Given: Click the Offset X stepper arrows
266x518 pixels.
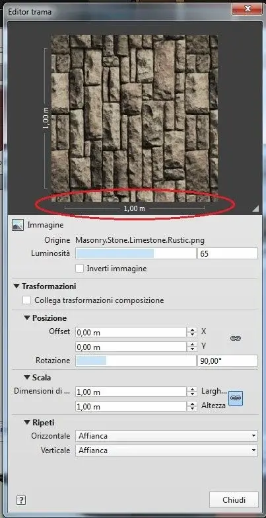Looking at the screenshot, I should (192, 332).
